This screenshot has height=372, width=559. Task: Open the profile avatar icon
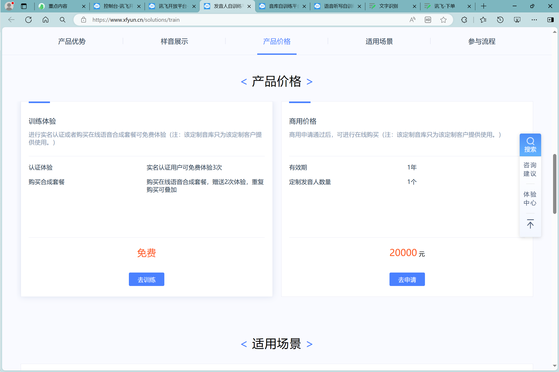[9, 6]
